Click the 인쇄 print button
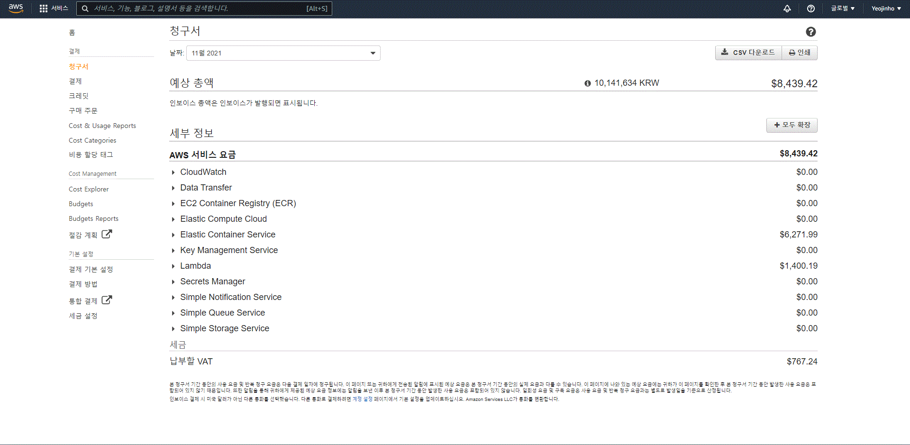 tap(800, 53)
